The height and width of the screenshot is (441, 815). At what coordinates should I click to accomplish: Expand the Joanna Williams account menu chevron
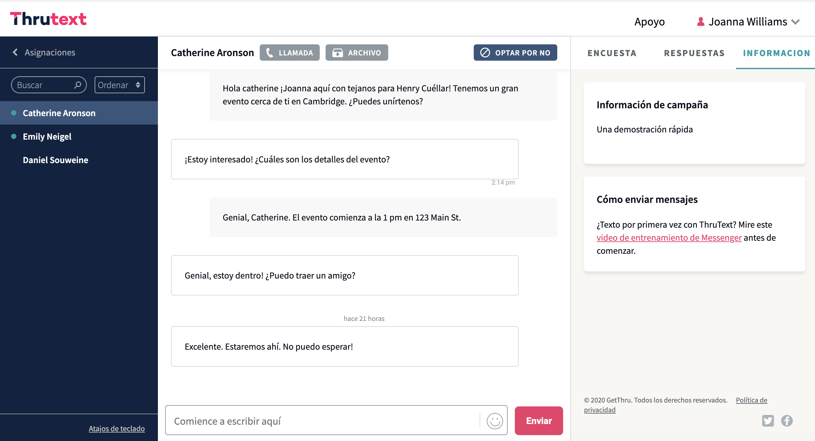[795, 22]
